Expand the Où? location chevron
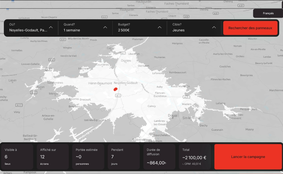283x174 pixels. point(51,27)
